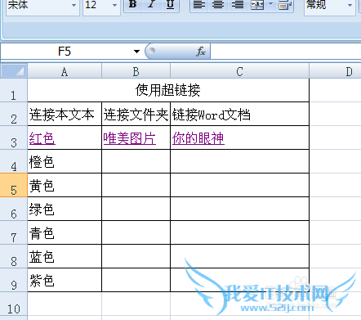Select cell containing 黄色
361x320 pixels.
[65, 185]
